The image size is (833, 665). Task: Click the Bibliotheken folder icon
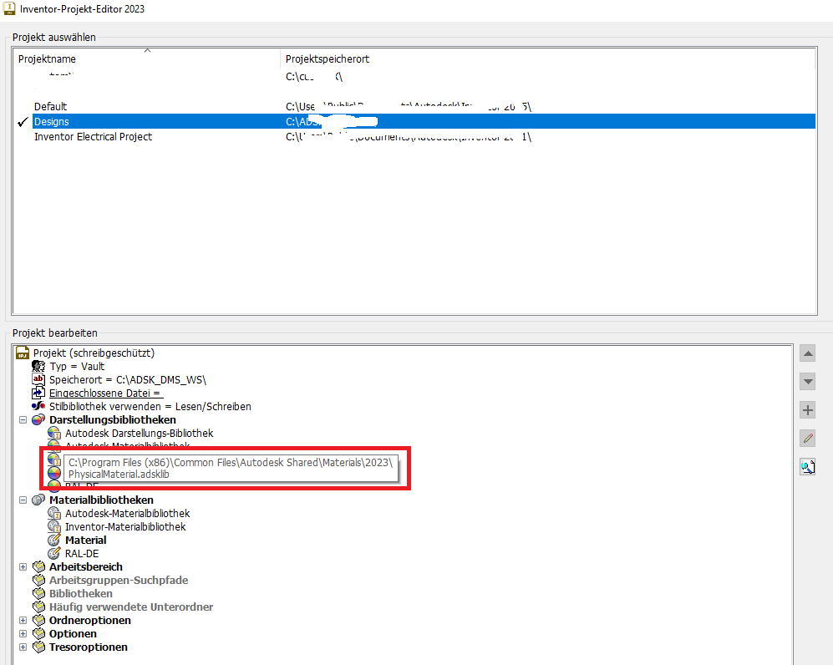tap(38, 593)
